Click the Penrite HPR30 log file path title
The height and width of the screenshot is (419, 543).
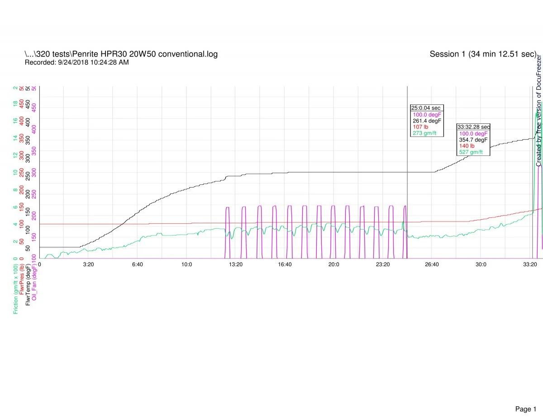(x=121, y=54)
